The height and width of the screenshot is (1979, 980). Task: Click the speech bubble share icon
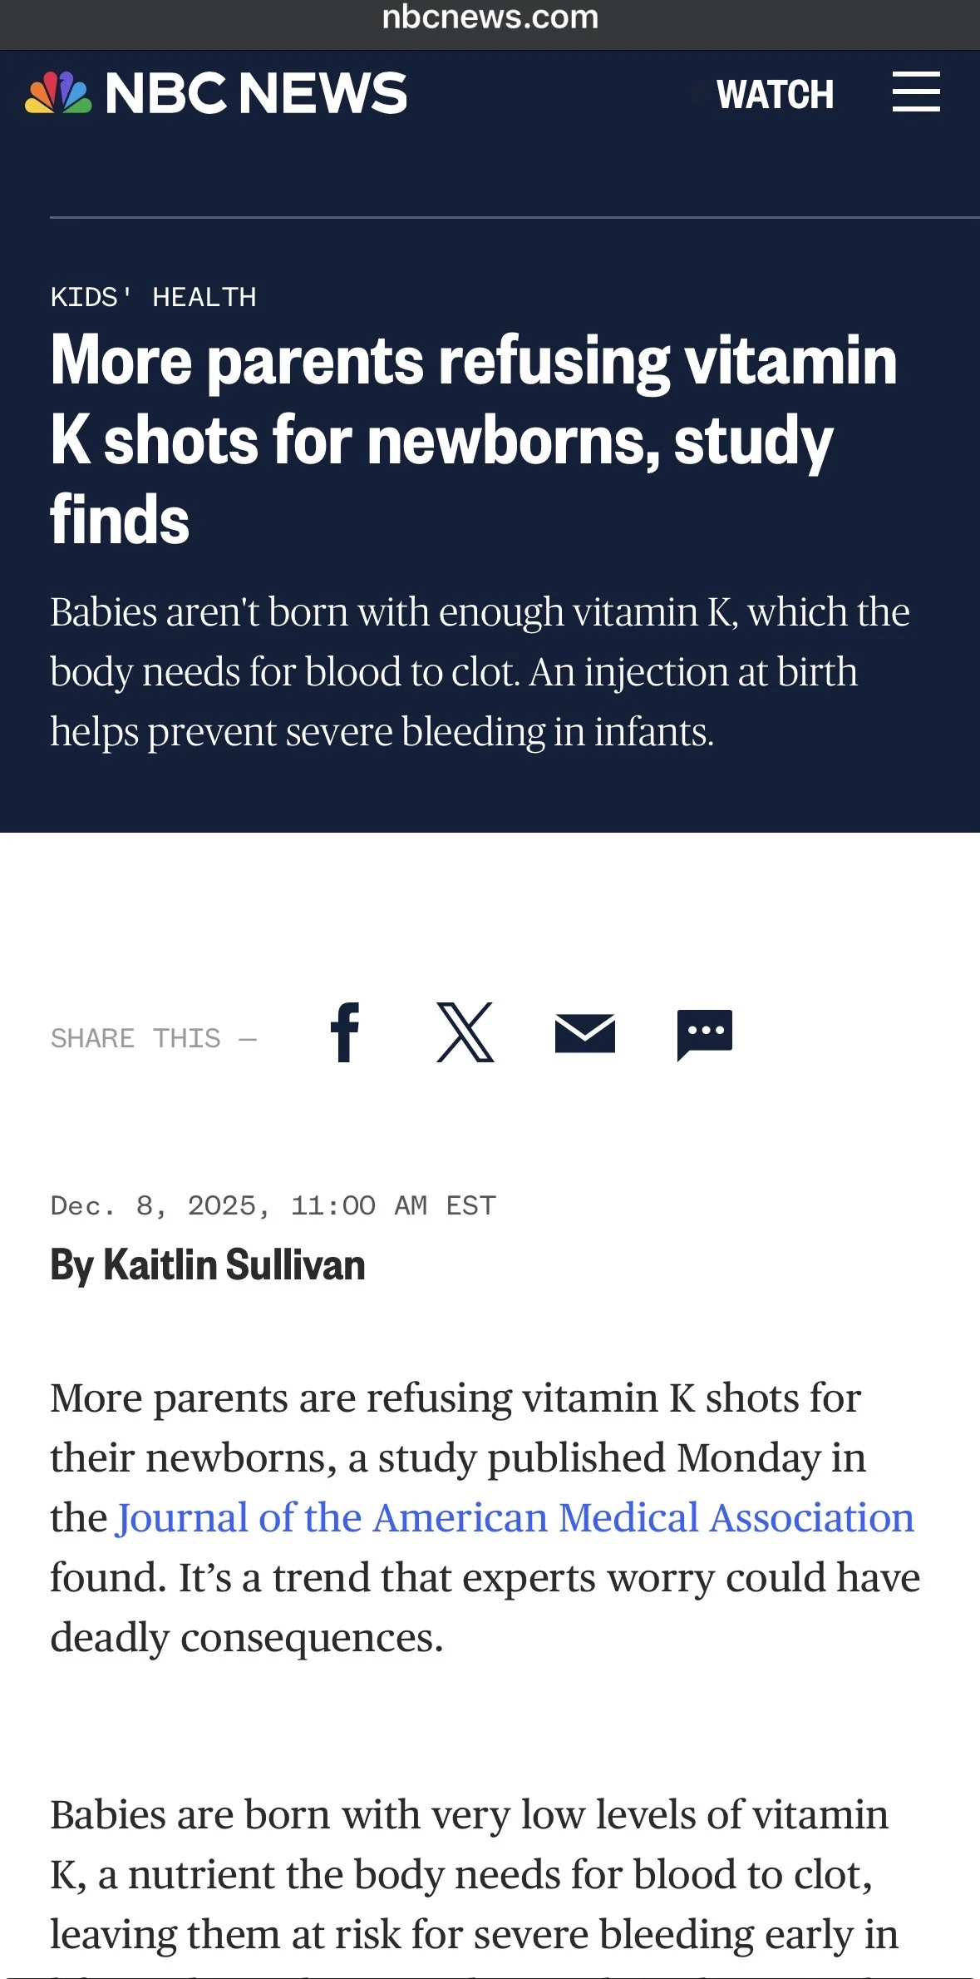click(706, 1034)
